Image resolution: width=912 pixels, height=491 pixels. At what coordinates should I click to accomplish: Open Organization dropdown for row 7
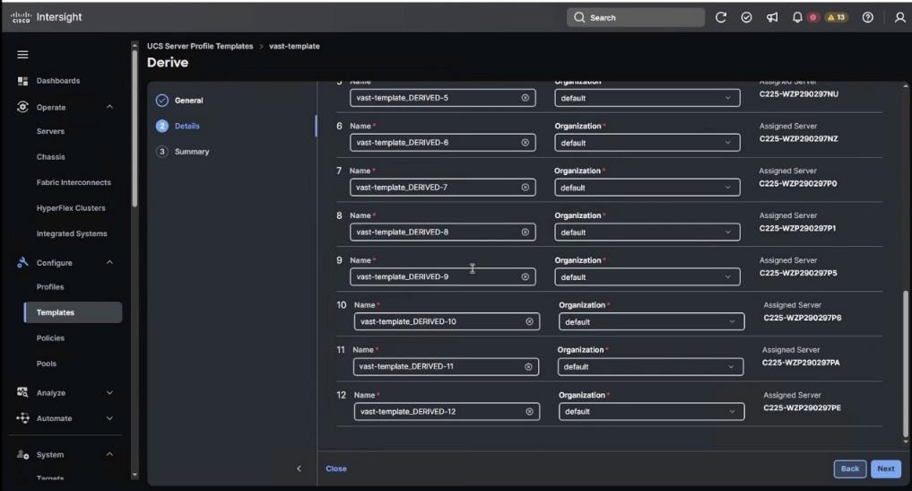coord(647,188)
